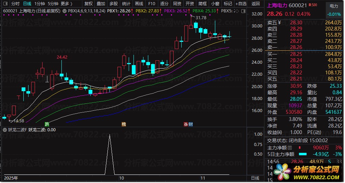Viewport: 345px width, 183px height.
Task: Click 外盘 value 530580
Action: pyautogui.click(x=294, y=112)
